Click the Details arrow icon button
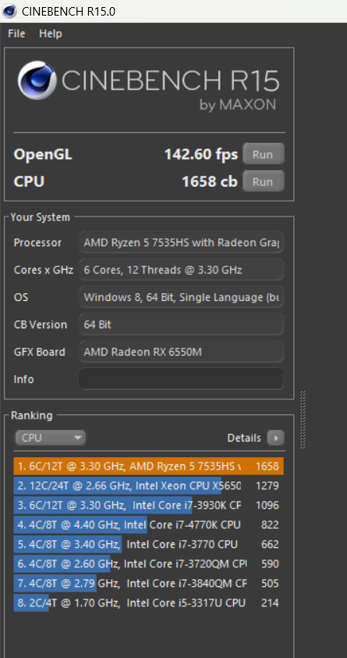The image size is (347, 658). [x=275, y=438]
